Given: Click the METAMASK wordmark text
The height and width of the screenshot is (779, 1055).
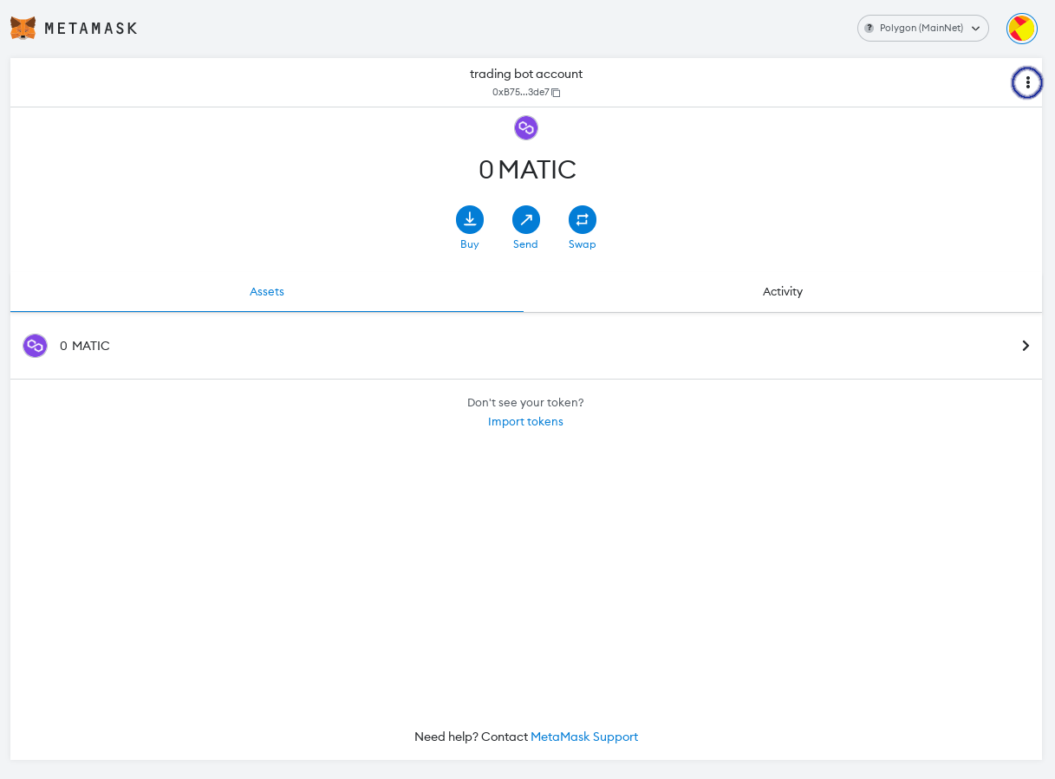Looking at the screenshot, I should 91,29.
